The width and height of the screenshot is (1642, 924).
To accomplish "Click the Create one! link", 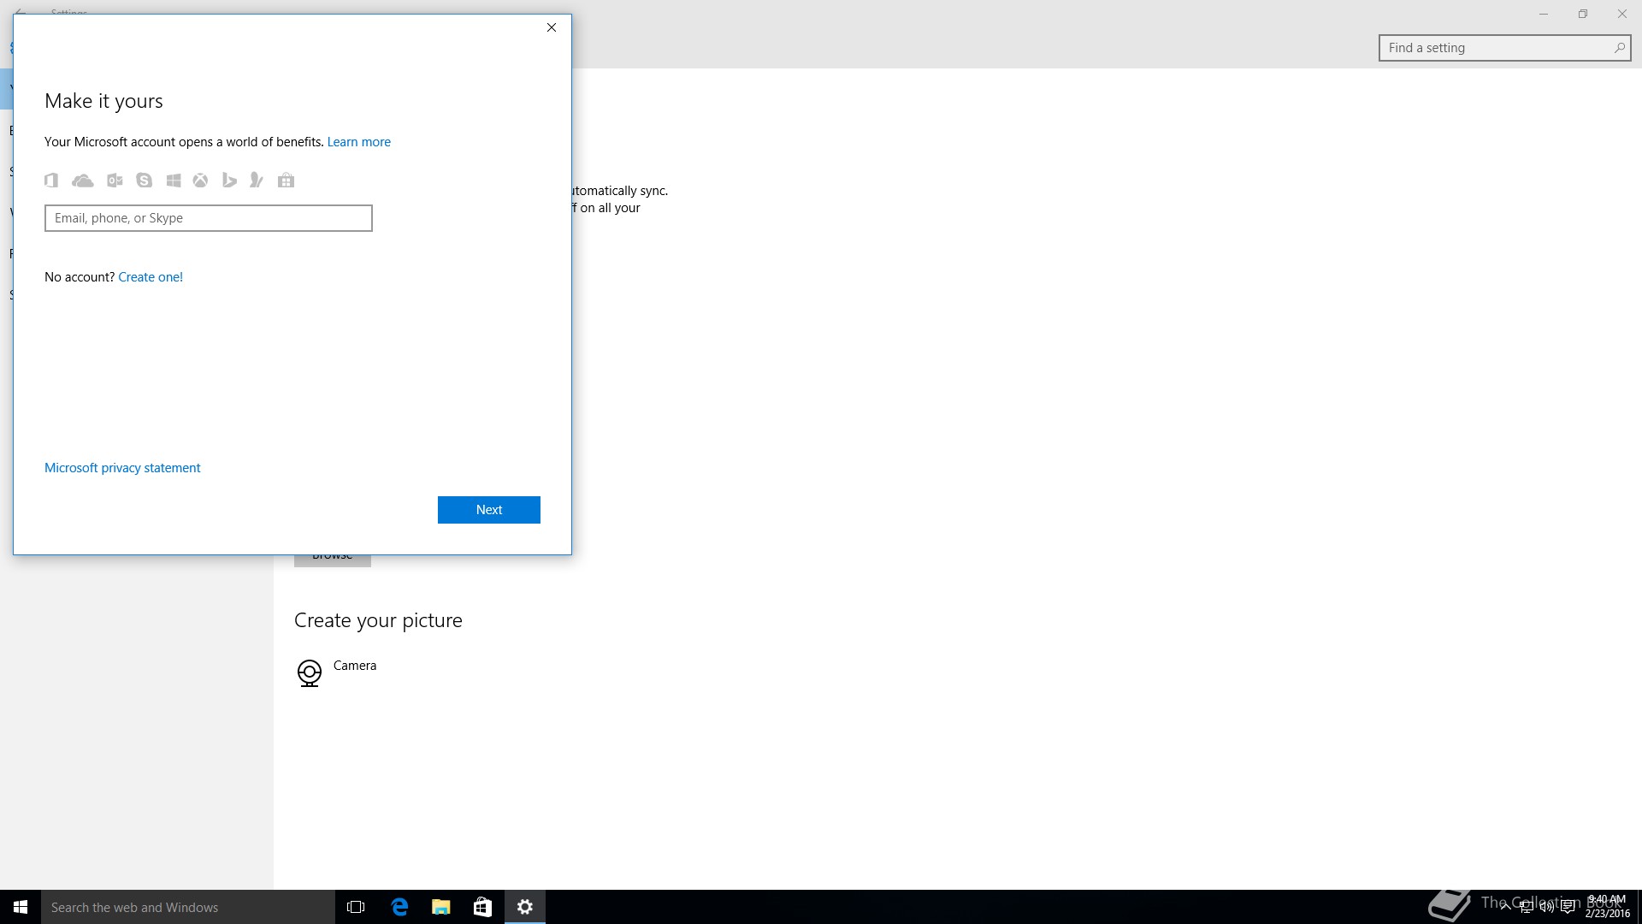I will (151, 277).
